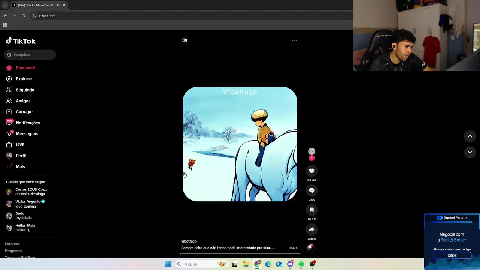Close the TikTok browser tab
The image size is (480, 270).
[64, 5]
